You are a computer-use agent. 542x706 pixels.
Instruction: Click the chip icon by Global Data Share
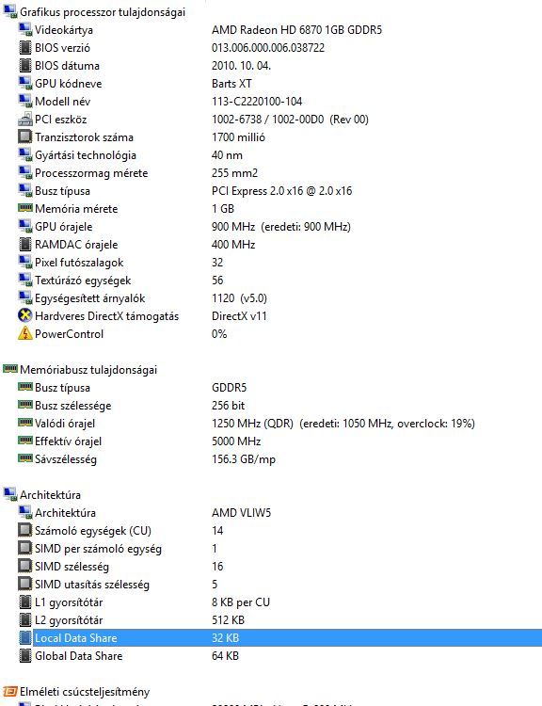(25, 655)
